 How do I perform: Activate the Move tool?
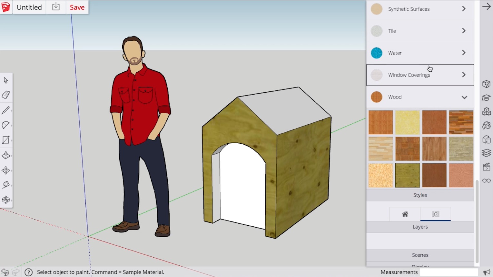pos(6,170)
